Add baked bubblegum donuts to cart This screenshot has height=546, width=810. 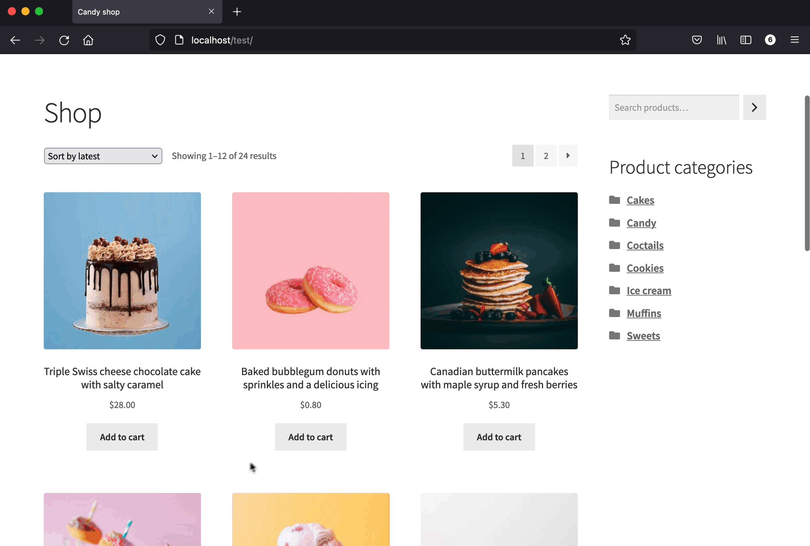point(310,436)
